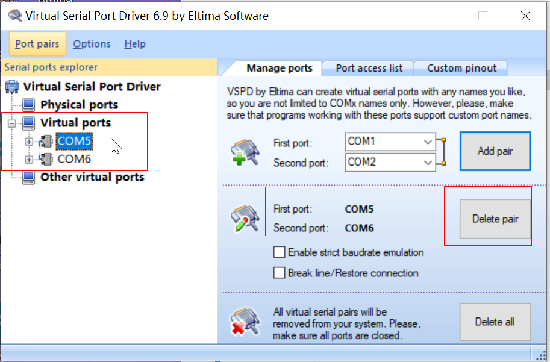Minimize the Virtual Serial Port Driver window
Image resolution: width=550 pixels, height=362 pixels.
[x=441, y=16]
